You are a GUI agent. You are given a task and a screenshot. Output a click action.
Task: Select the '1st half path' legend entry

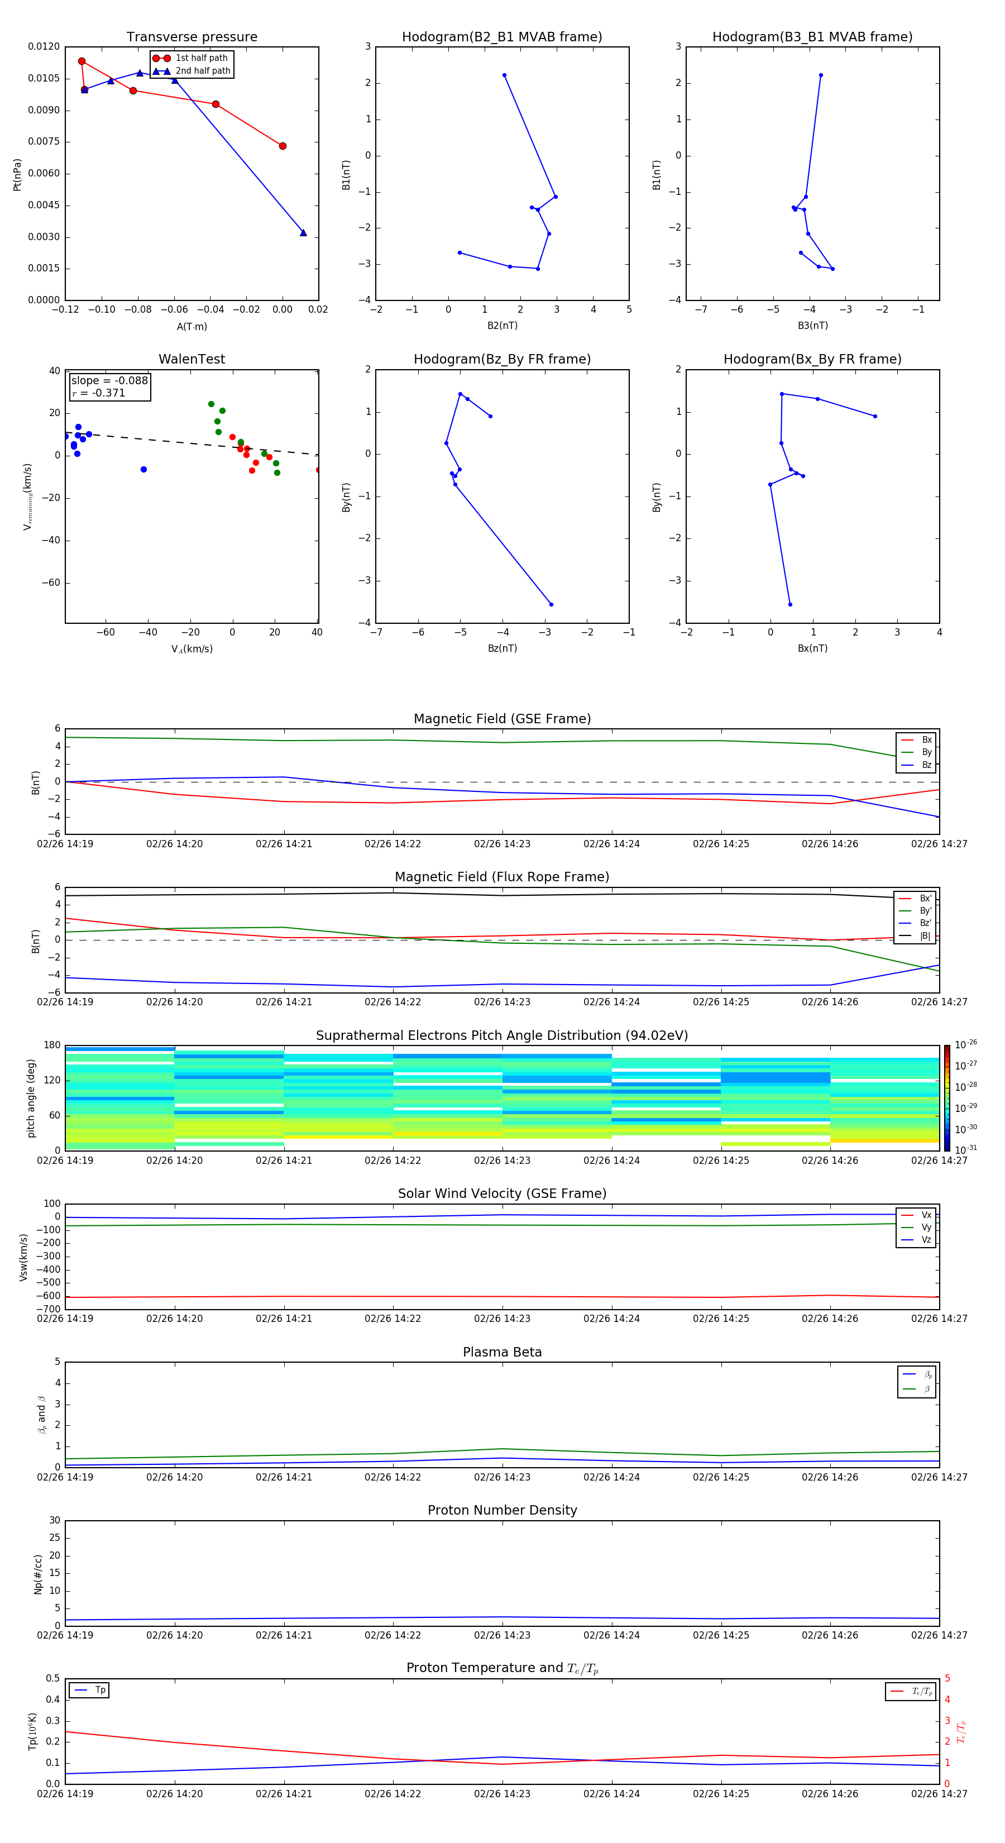coord(191,58)
